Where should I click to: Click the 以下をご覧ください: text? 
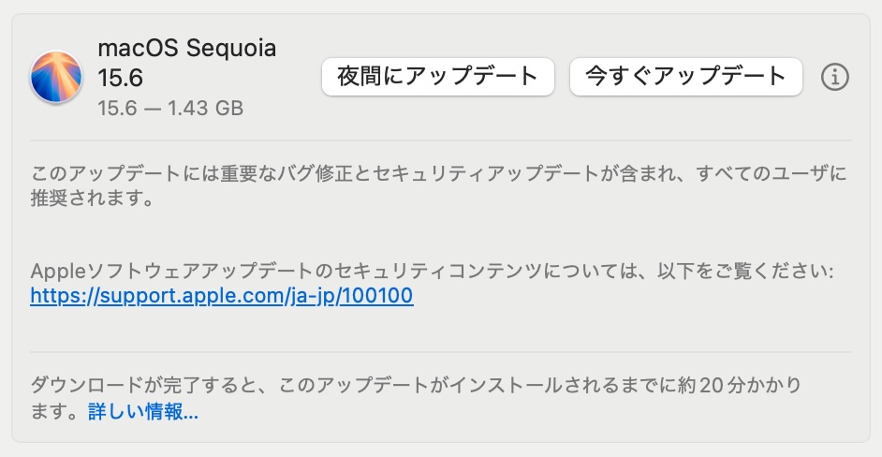coord(745,272)
